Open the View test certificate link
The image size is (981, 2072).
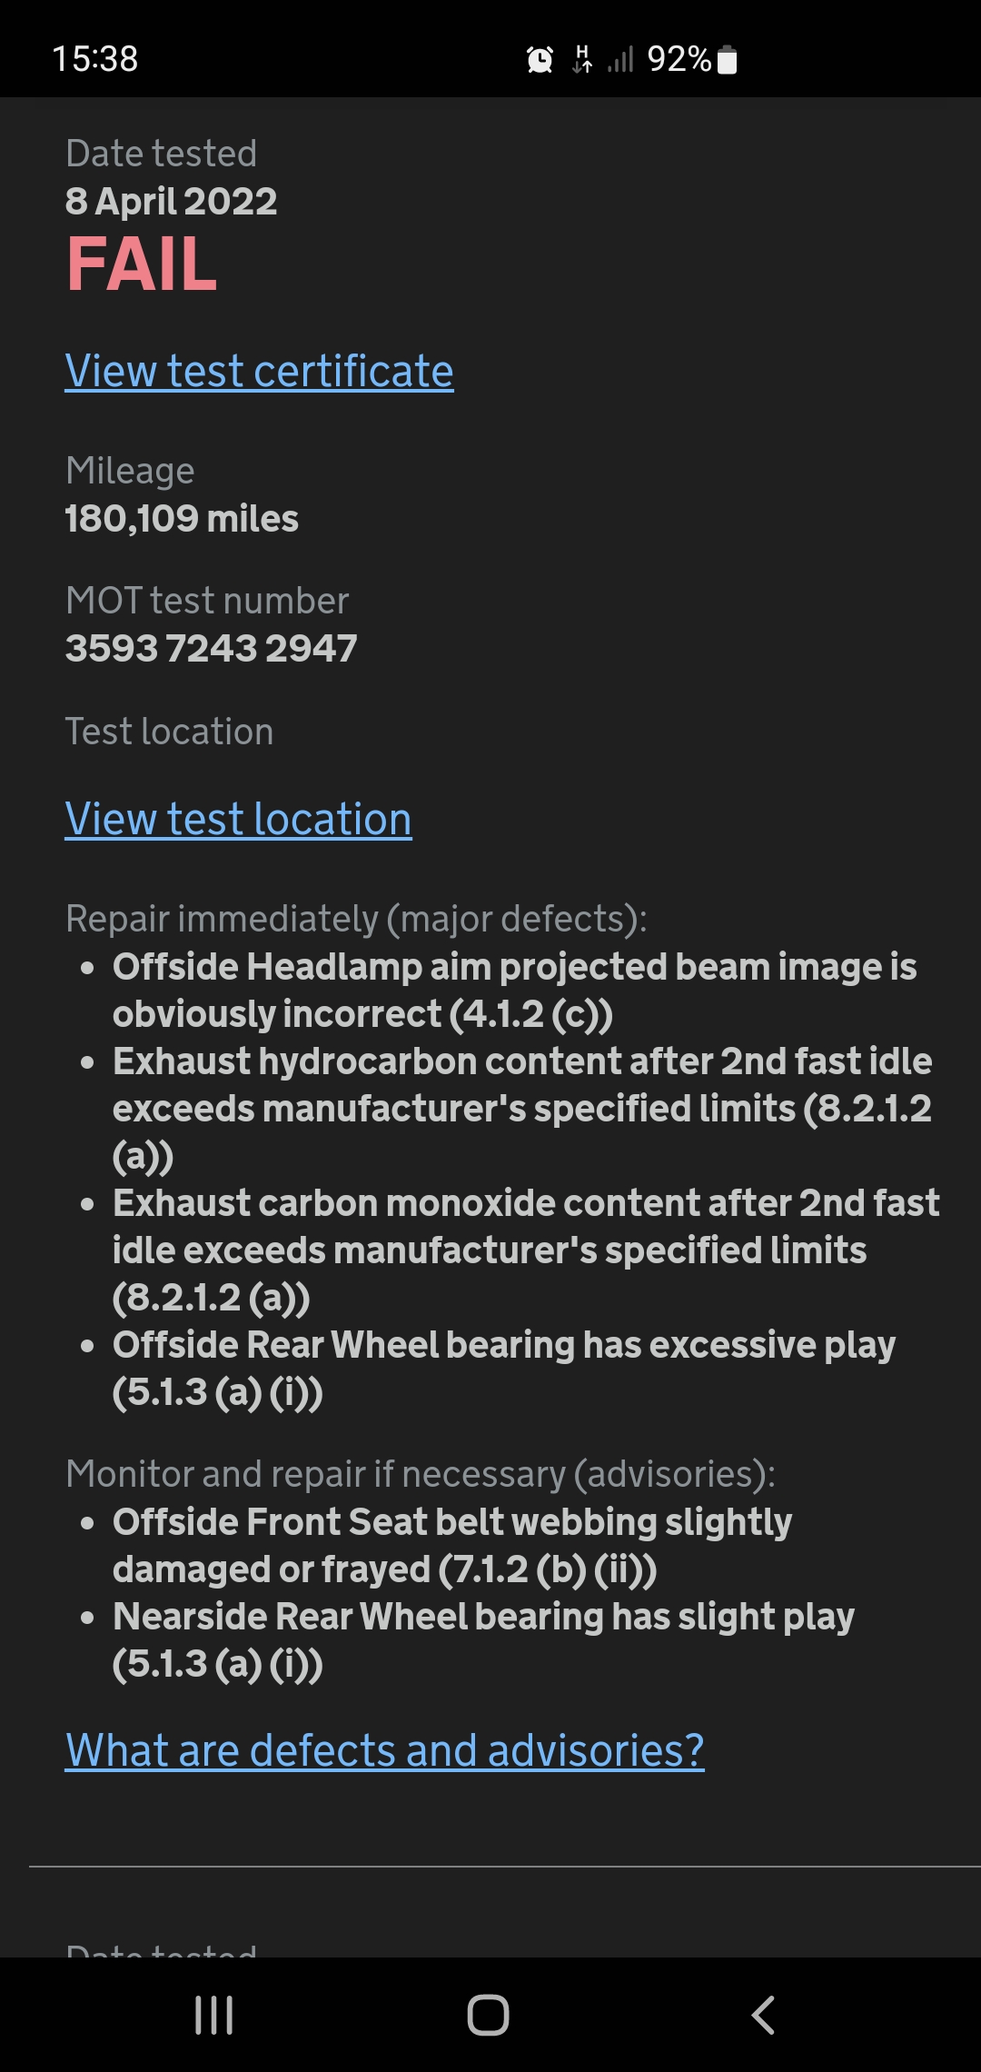[x=259, y=372]
